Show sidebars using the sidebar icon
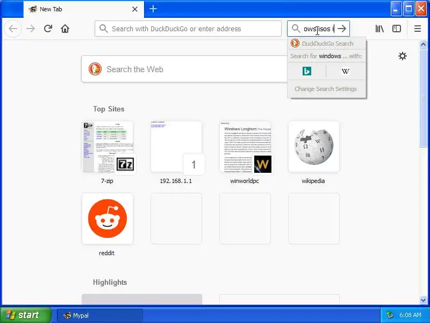Viewport: 430px width, 323px height. pyautogui.click(x=397, y=29)
